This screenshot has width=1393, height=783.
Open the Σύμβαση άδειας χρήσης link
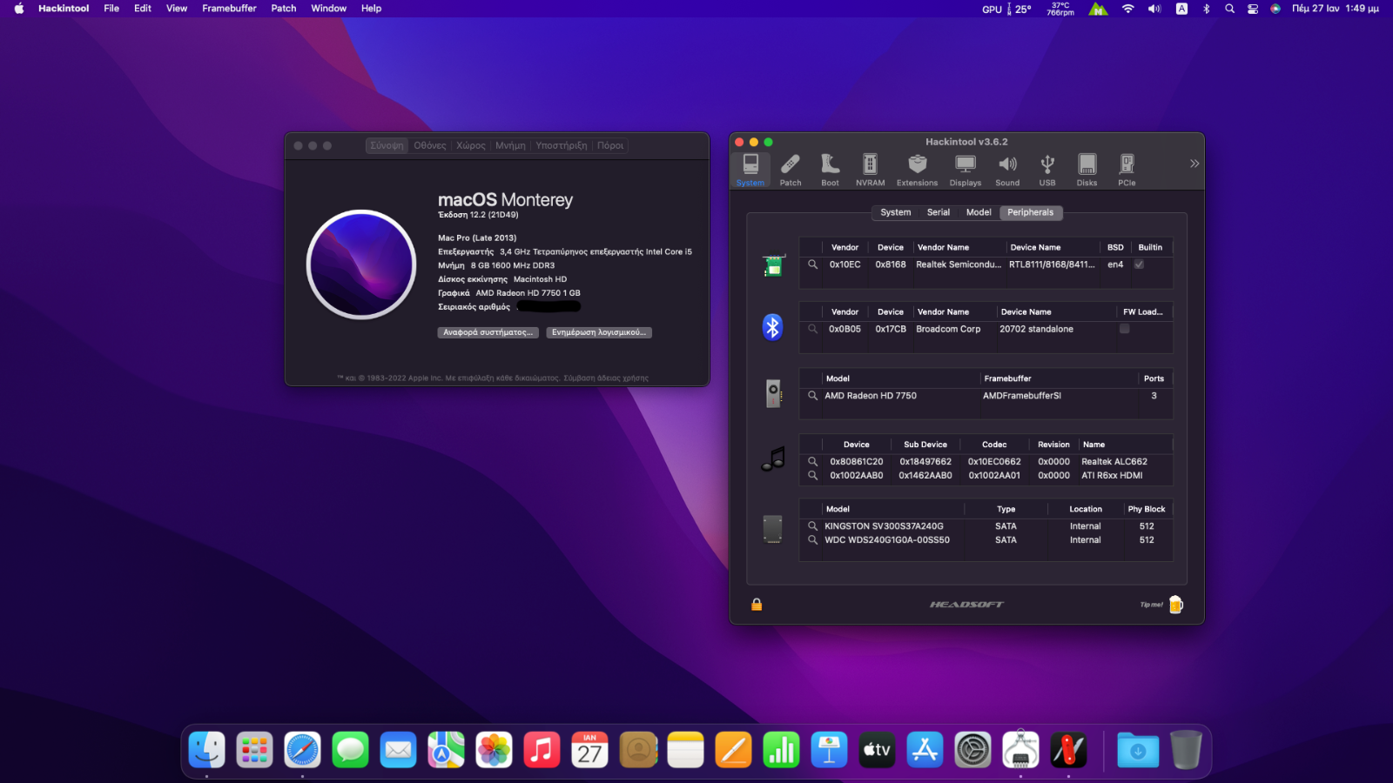pos(606,378)
